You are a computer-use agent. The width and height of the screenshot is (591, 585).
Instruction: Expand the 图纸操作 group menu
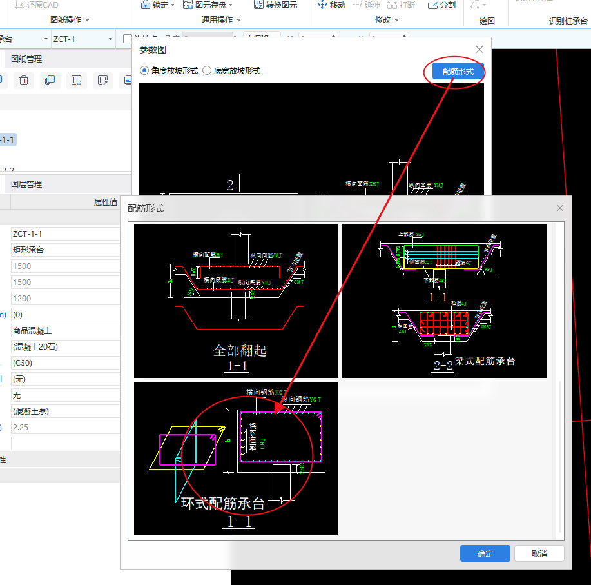(70, 19)
